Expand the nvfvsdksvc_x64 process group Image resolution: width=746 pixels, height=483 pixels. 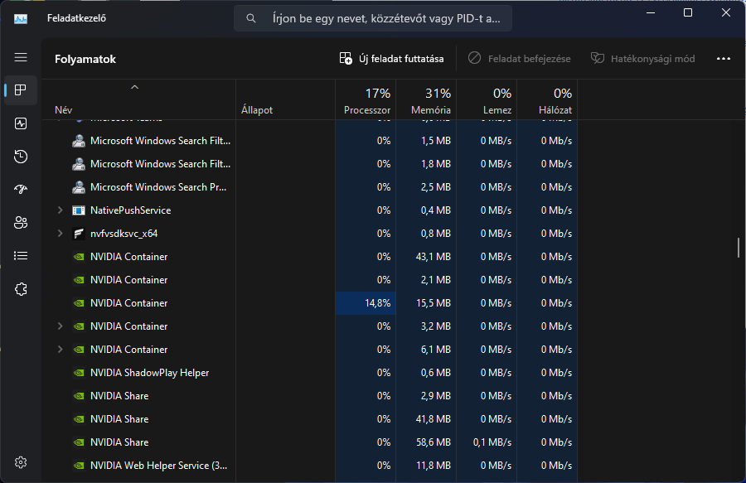[x=60, y=234]
